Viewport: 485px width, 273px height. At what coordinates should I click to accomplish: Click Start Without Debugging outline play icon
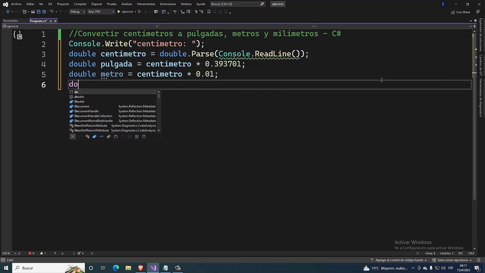click(139, 12)
